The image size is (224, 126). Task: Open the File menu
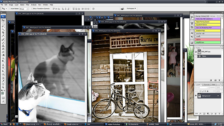2,5
